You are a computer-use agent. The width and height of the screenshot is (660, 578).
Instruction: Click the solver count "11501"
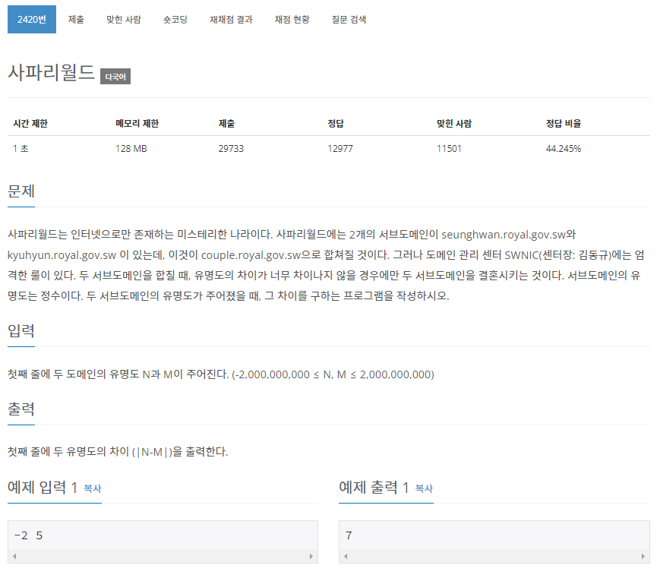tap(449, 149)
